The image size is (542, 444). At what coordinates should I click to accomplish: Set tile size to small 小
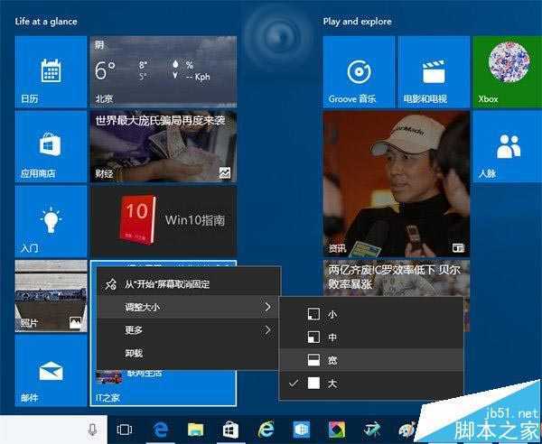[371, 314]
